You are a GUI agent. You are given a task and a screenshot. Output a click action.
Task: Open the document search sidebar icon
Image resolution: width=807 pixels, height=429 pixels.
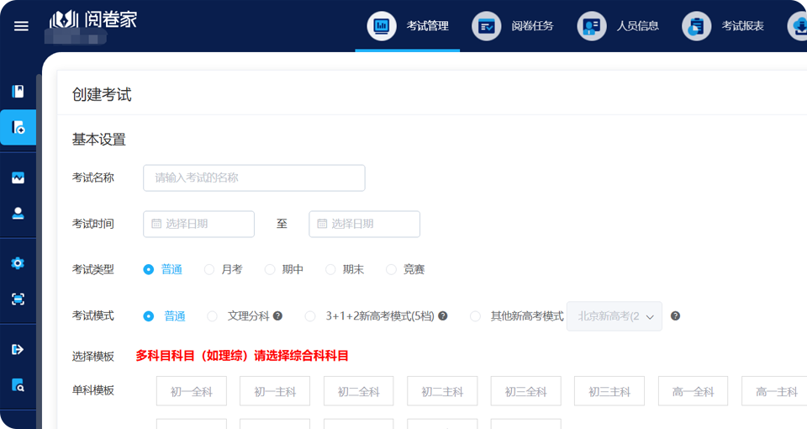pyautogui.click(x=18, y=386)
